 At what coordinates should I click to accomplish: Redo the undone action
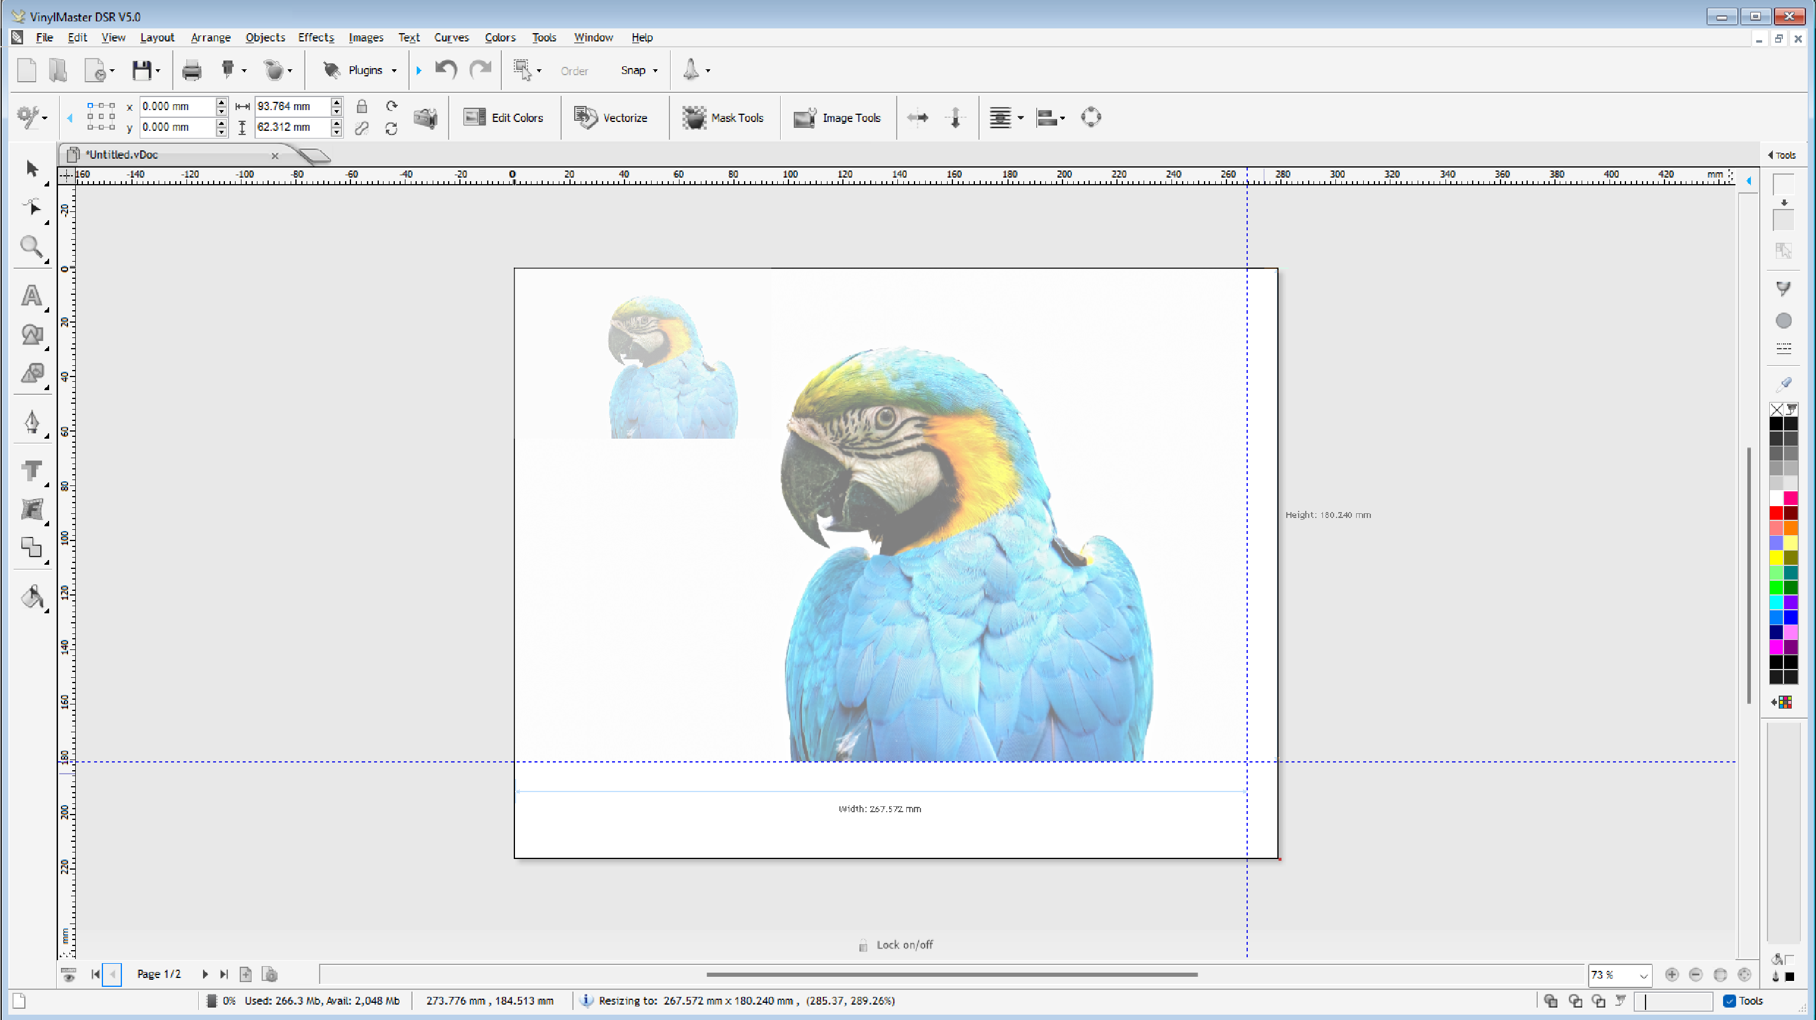pos(480,69)
